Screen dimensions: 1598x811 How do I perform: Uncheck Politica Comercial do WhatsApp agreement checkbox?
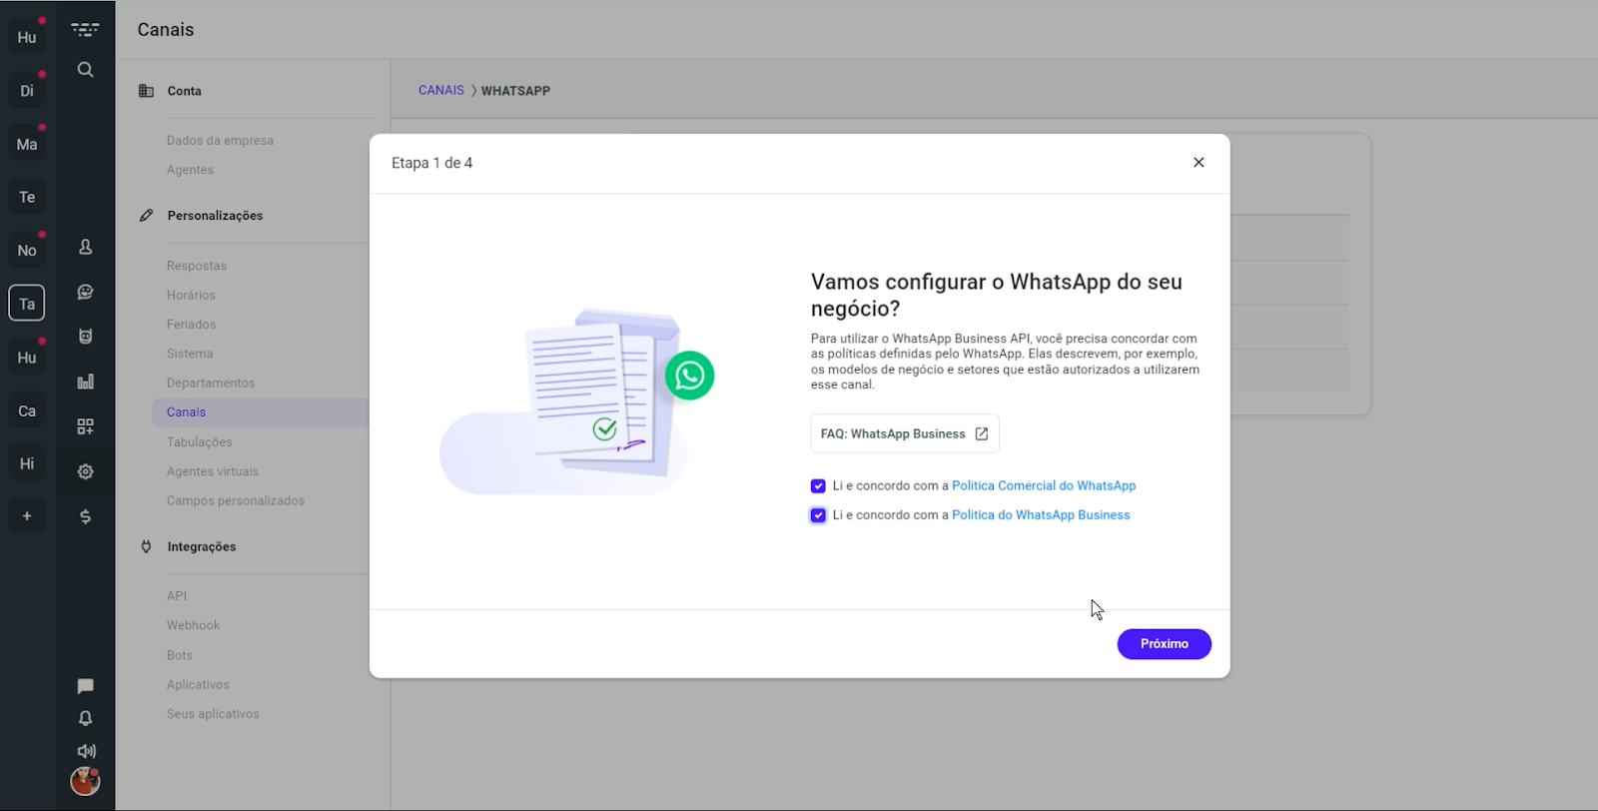click(818, 486)
